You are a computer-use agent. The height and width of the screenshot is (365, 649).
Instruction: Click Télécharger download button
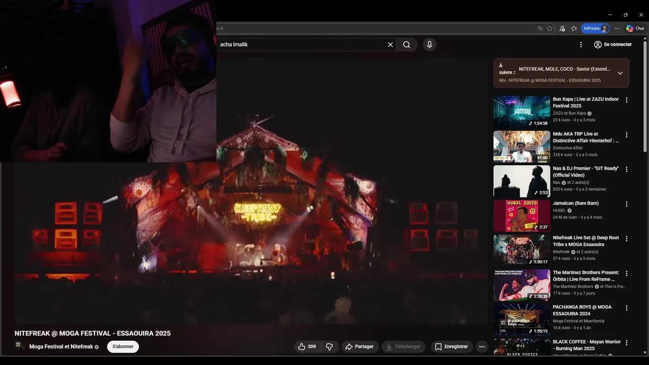tap(403, 347)
